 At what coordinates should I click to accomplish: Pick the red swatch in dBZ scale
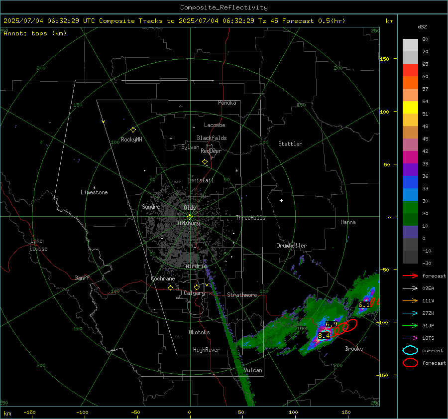pyautogui.click(x=410, y=70)
